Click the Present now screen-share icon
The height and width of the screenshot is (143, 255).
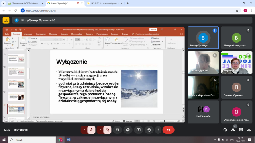tap(139, 130)
